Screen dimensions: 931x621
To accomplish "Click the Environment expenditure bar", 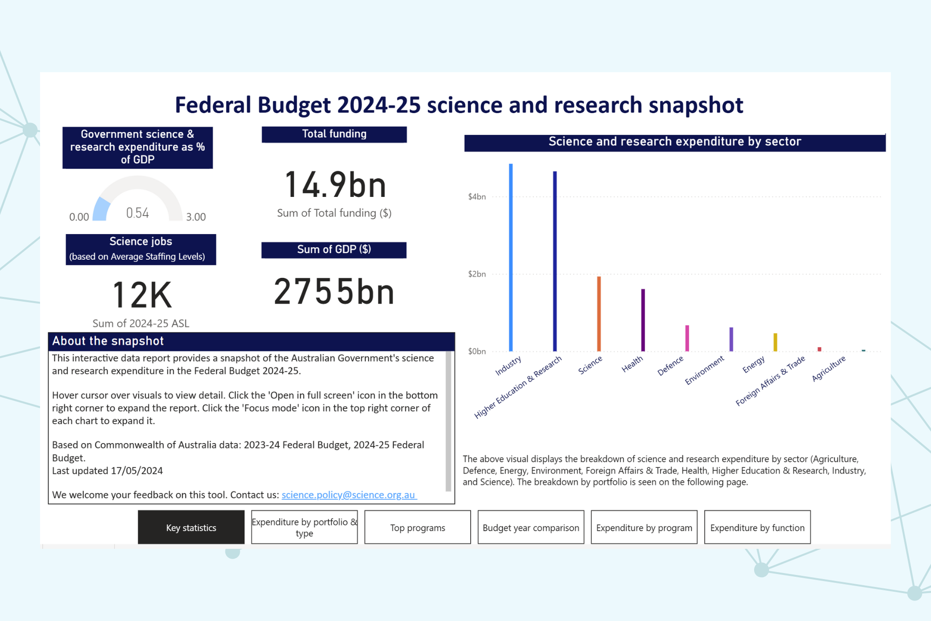I will [731, 340].
